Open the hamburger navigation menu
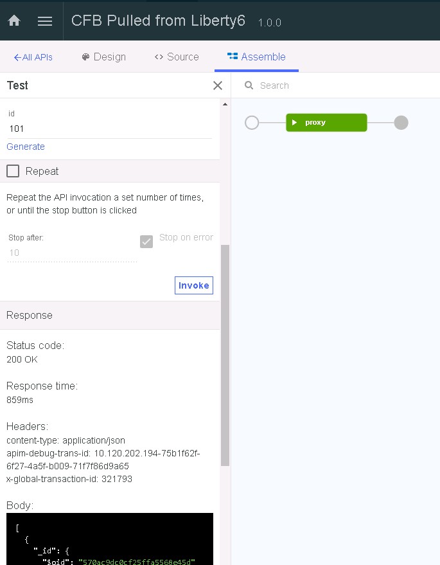The image size is (440, 565). 44,21
